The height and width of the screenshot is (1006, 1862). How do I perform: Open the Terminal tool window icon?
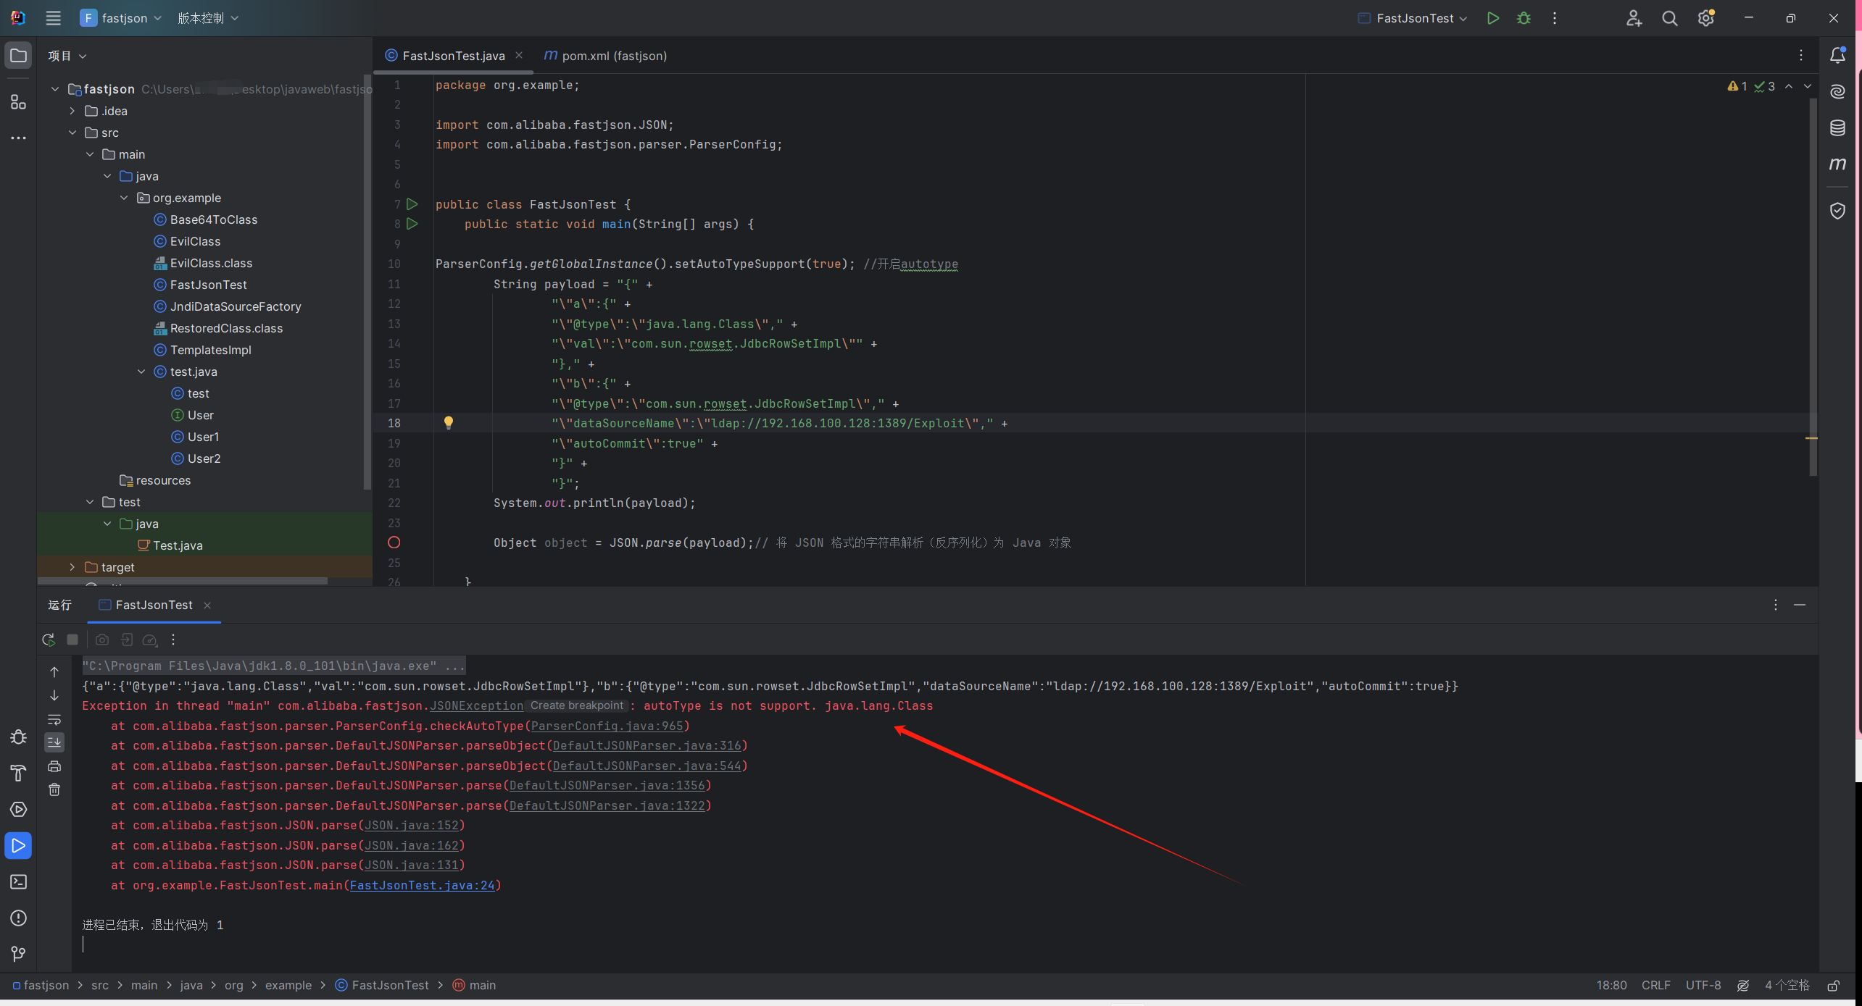18,882
